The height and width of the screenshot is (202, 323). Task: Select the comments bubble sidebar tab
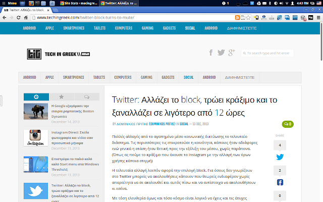[87, 96]
